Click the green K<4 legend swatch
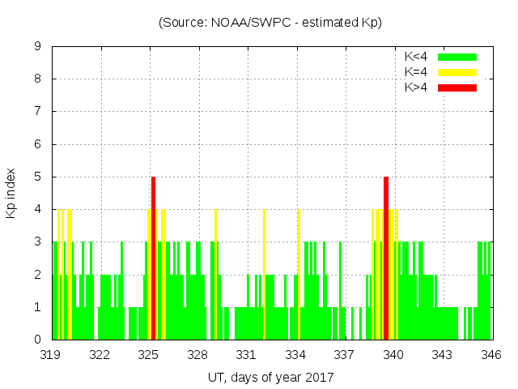This screenshot has height=389, width=518. 457,57
